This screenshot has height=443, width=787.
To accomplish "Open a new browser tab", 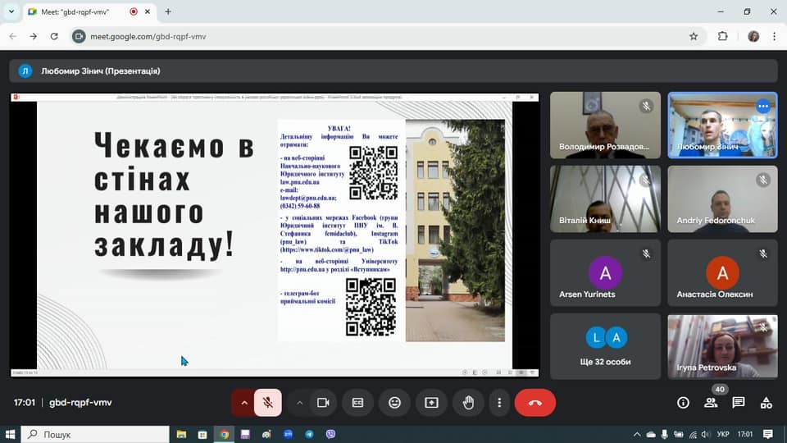I will 168,11.
